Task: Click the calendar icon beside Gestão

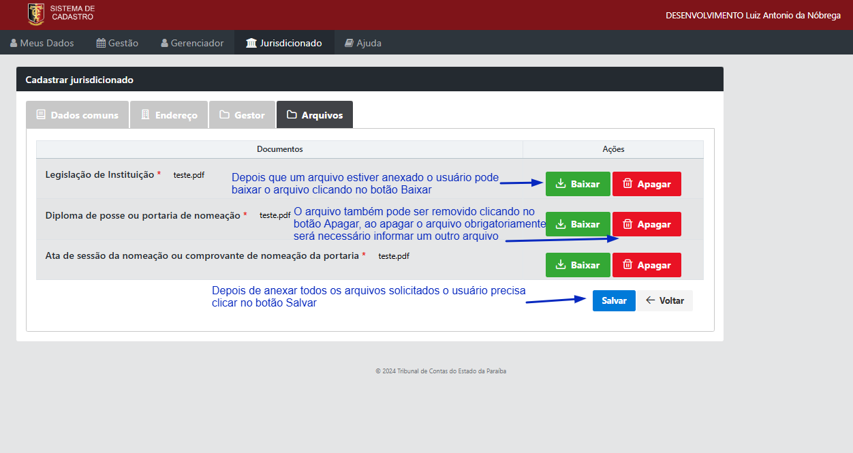Action: (101, 43)
